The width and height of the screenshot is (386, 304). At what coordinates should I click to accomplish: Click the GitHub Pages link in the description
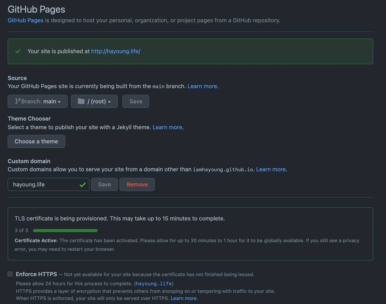[25, 20]
